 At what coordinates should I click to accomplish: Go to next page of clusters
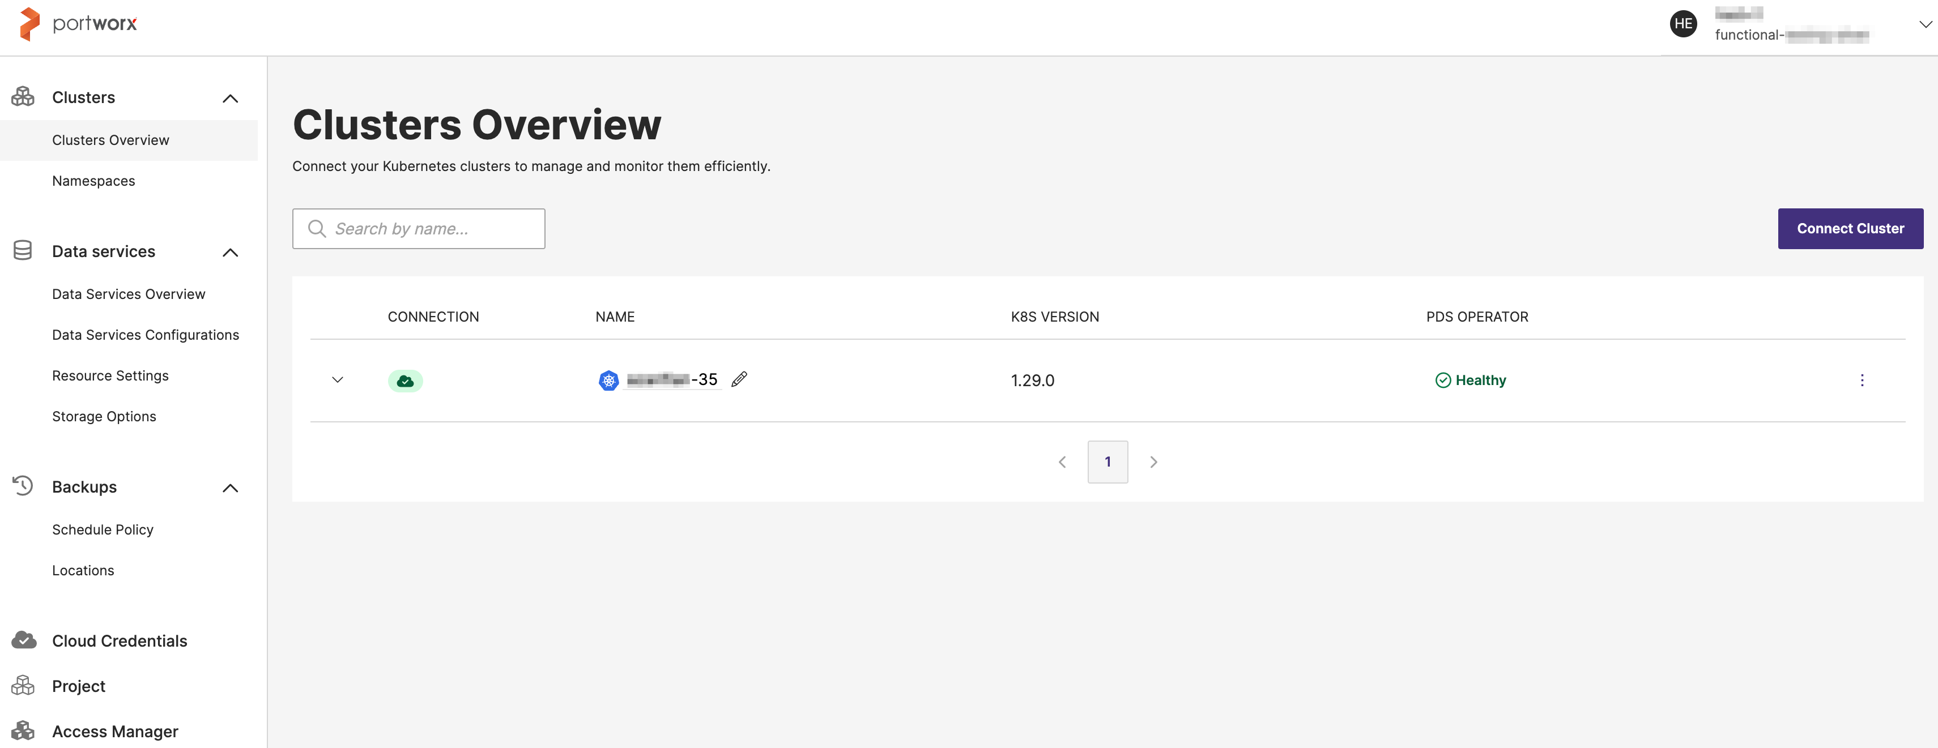pos(1153,461)
